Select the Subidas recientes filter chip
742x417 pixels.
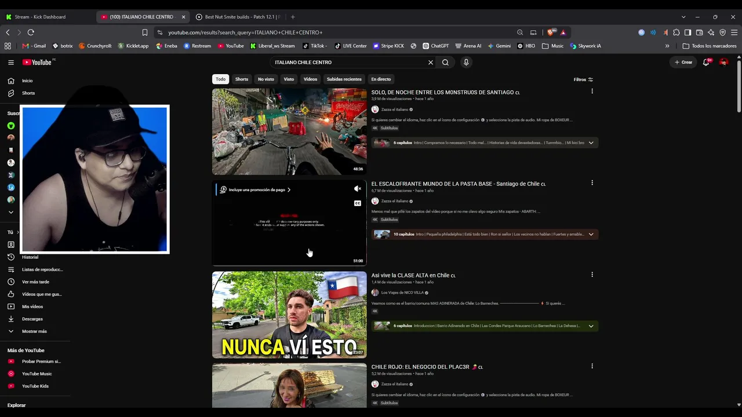coord(344,79)
